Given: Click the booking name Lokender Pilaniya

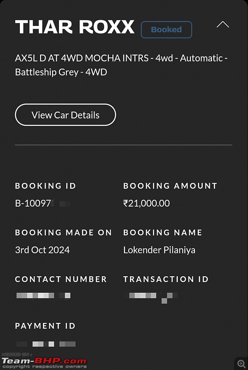Looking at the screenshot, I should click(159, 250).
